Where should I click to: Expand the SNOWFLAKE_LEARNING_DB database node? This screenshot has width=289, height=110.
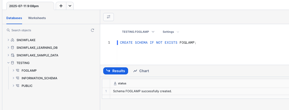(x=8, y=48)
